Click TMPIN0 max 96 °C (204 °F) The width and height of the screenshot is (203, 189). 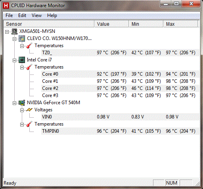coord(180,131)
